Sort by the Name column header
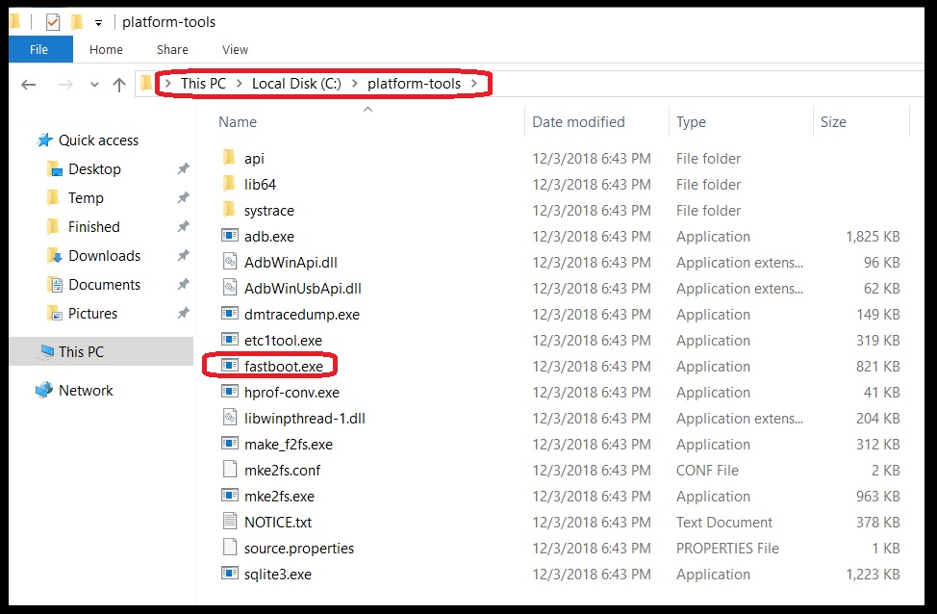Image resolution: width=937 pixels, height=614 pixels. click(x=238, y=122)
